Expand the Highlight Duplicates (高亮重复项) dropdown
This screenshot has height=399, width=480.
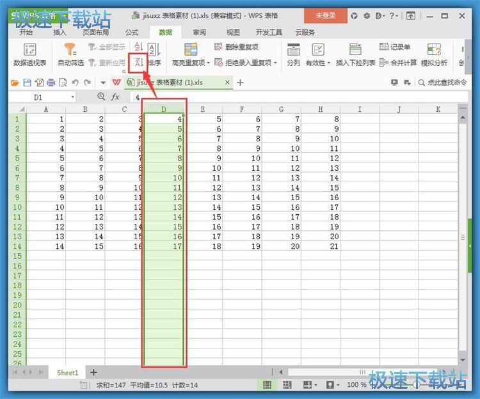209,63
